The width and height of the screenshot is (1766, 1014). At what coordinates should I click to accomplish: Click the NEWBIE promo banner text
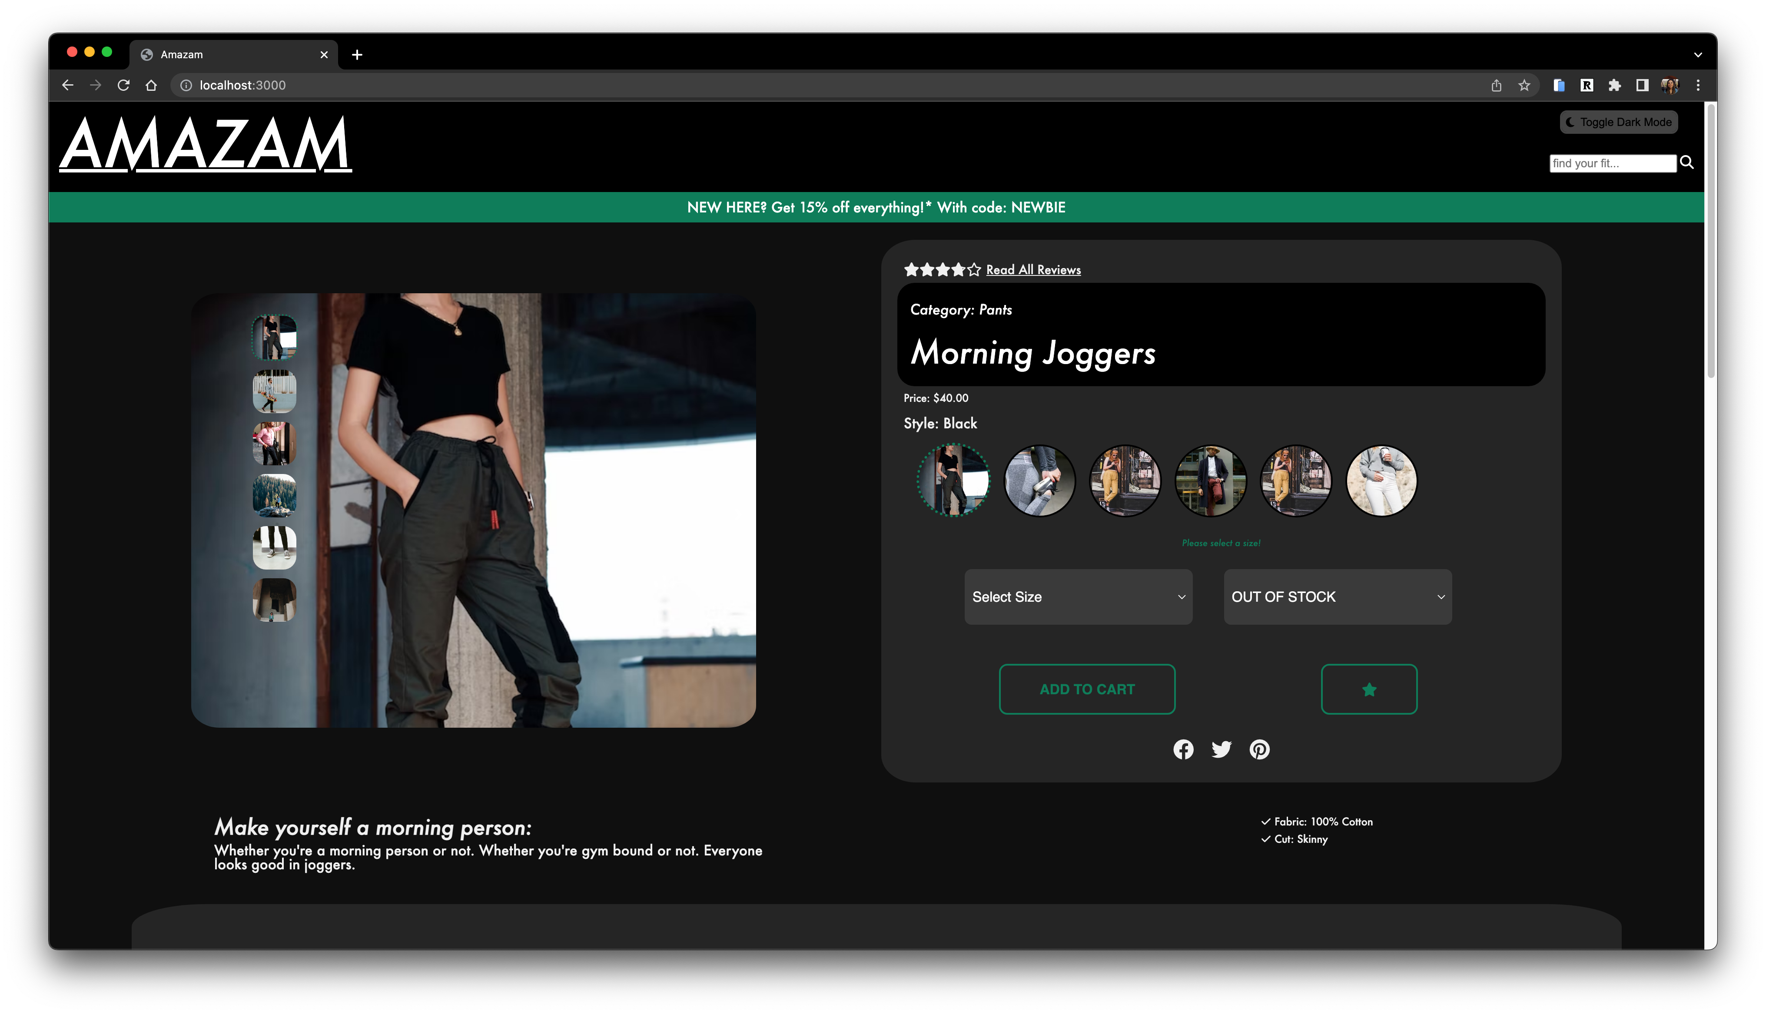pos(876,208)
